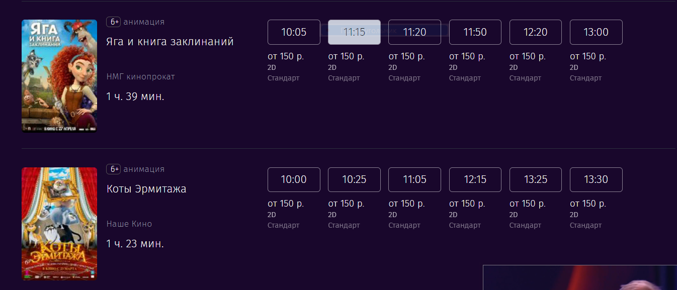This screenshot has width=677, height=290.
Task: Pick the 13:30 showtime
Action: pyautogui.click(x=596, y=179)
